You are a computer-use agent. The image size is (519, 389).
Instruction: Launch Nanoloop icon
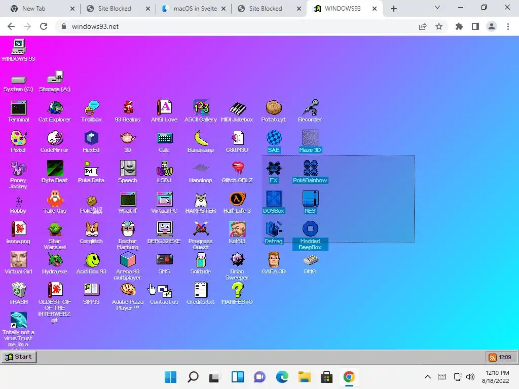coord(201,172)
